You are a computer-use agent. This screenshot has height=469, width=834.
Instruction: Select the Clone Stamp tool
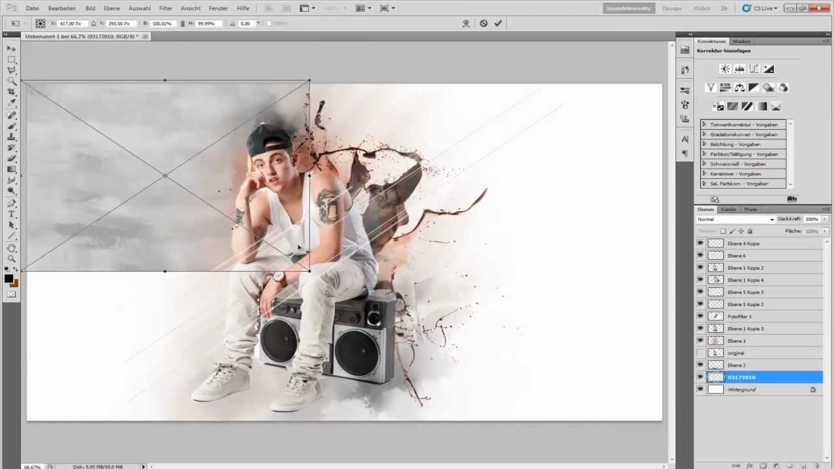pos(12,136)
